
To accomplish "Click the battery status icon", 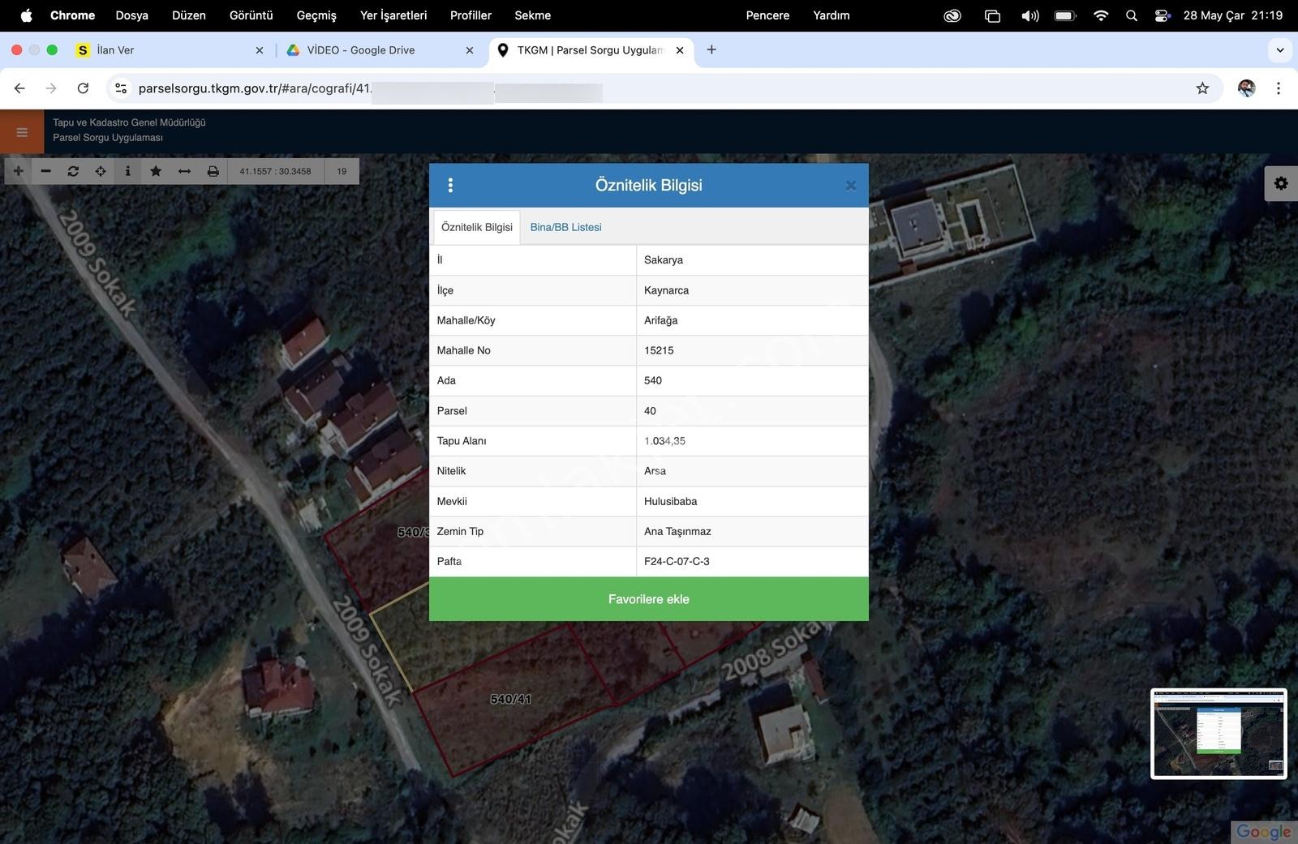I will pos(1065,15).
